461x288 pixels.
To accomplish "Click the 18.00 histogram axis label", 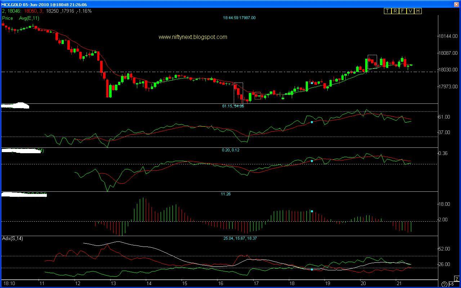I will pos(445,204).
